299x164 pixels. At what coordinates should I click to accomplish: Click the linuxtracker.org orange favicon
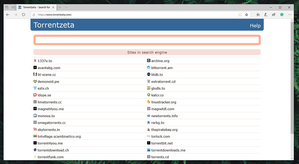point(149,102)
